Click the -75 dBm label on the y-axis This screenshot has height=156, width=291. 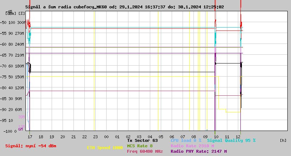click(x=6, y=77)
